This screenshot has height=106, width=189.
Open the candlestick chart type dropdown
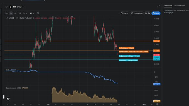[x=32, y=13]
